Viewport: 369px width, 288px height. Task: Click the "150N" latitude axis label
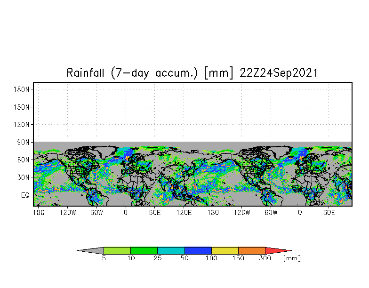(22, 107)
